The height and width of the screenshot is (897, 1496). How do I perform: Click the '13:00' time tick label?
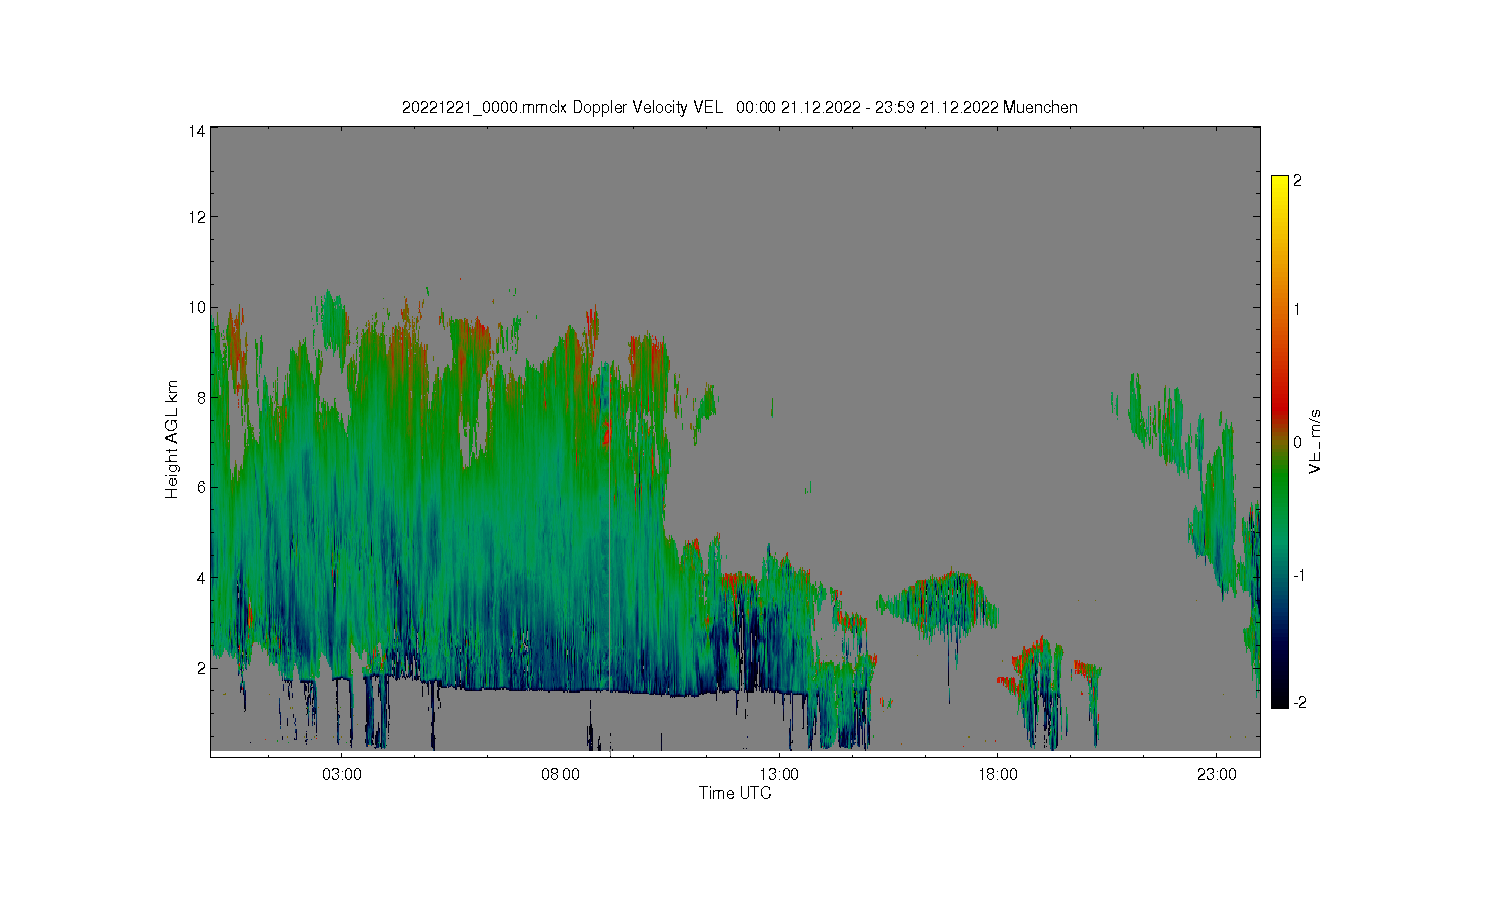778,774
